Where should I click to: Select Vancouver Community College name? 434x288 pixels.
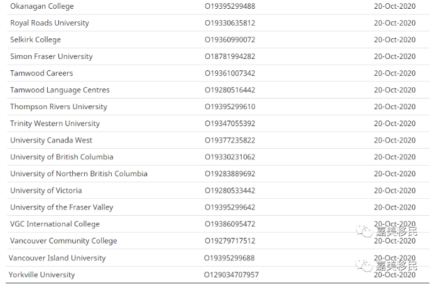[63, 241]
